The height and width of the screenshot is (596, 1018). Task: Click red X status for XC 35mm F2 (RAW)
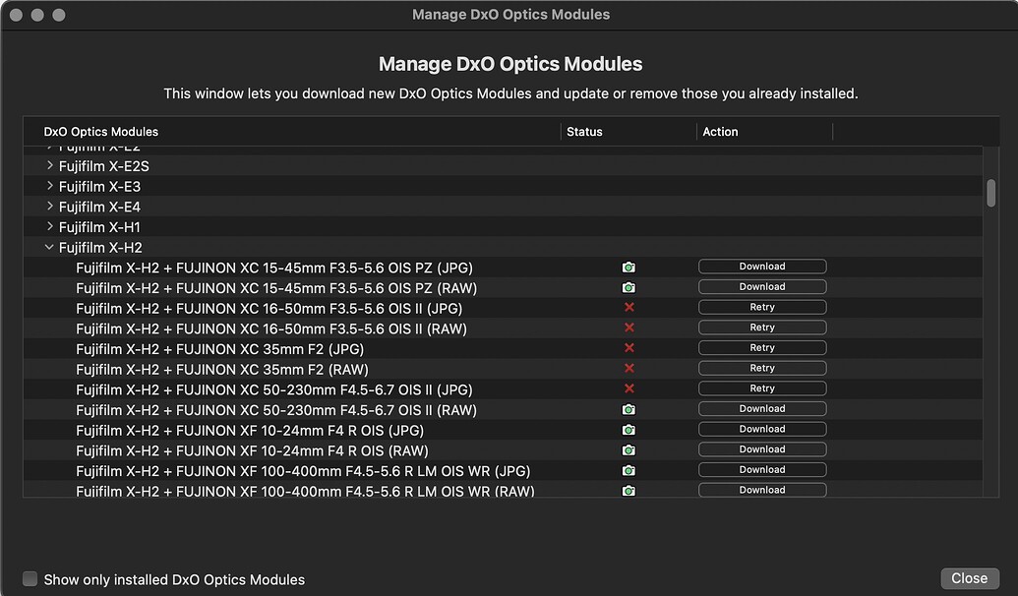629,368
